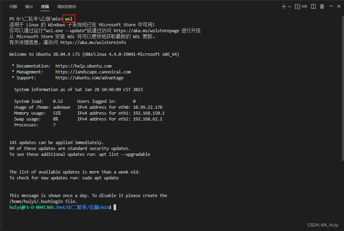Open the https://help.ubuntu.com documentation link
The image size is (344, 231).
pos(84,66)
